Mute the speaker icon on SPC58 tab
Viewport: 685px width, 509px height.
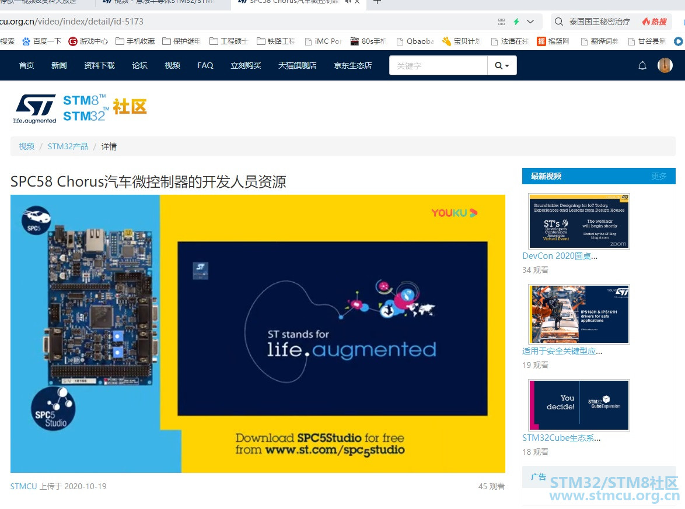point(348,2)
